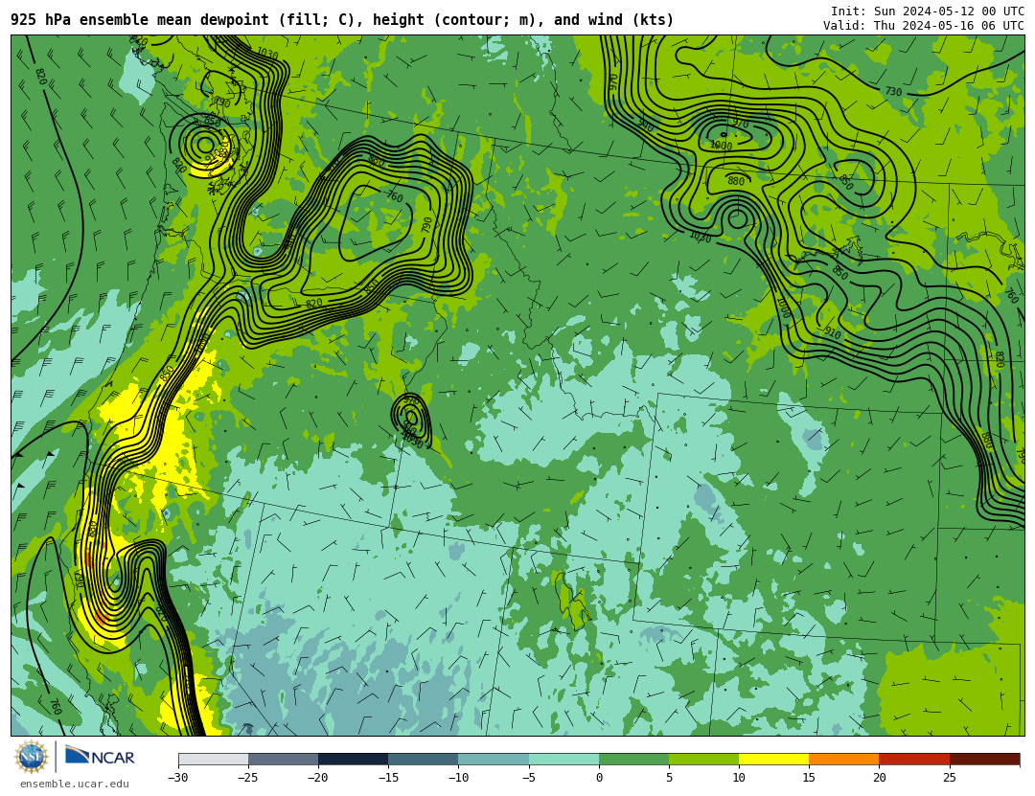The width and height of the screenshot is (1035, 796).
Task: Click the 730 height contour label
Action: coord(893,92)
